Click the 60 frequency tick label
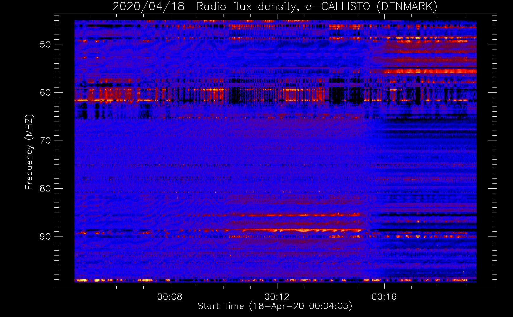This screenshot has height=317, width=513. pyautogui.click(x=45, y=93)
